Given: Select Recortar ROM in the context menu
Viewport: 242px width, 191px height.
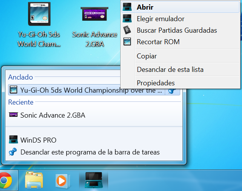Looking at the screenshot, I should coord(181,42).
